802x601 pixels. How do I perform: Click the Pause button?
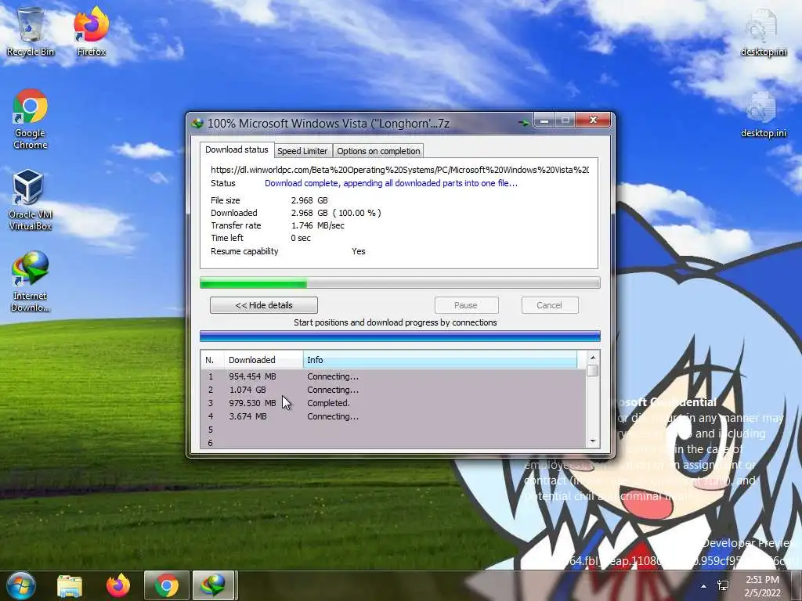click(466, 305)
